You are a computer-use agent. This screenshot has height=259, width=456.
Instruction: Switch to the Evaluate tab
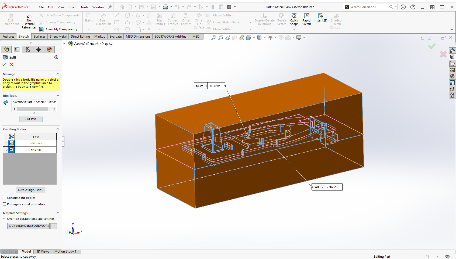click(x=116, y=37)
